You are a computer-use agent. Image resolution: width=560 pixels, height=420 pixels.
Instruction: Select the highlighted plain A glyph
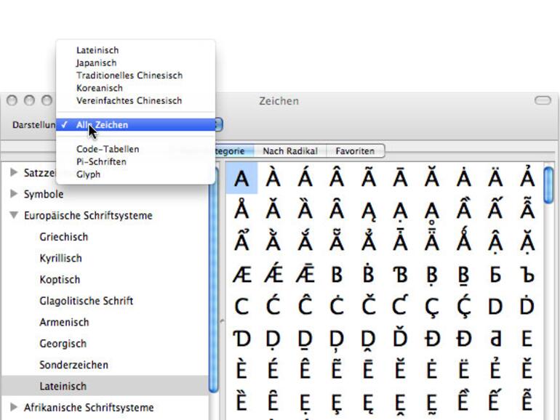click(241, 178)
